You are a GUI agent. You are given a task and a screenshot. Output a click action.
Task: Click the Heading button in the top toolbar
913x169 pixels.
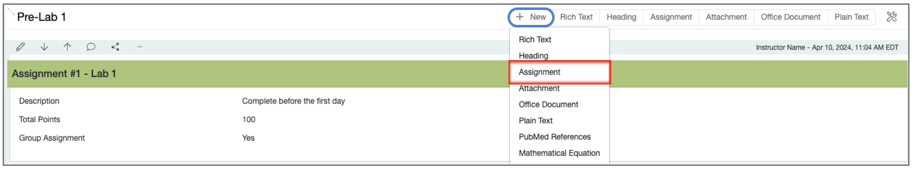click(621, 17)
